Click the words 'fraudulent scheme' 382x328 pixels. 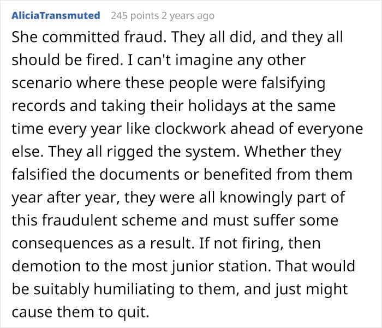(x=109, y=220)
